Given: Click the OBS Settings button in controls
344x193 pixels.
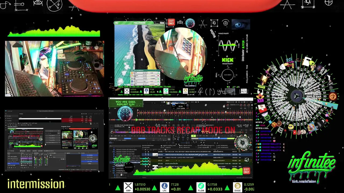Looking at the screenshot, I should 90,164.
